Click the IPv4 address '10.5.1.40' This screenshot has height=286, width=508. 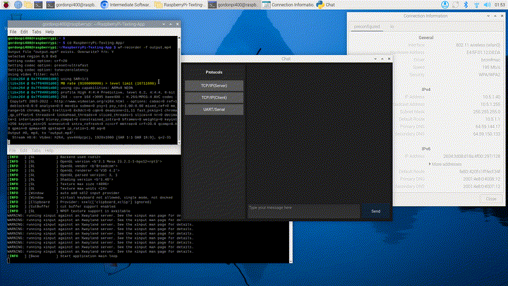tap(492, 97)
